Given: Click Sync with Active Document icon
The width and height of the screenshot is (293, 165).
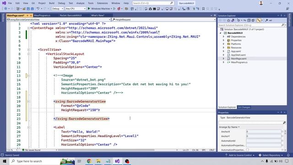Looking at the screenshot, I should 244,20.
